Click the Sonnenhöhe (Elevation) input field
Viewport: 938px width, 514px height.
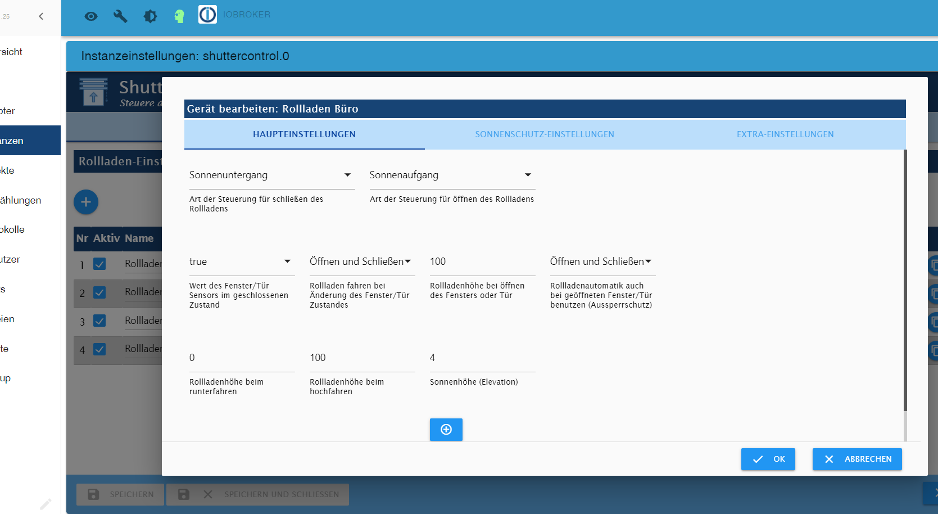tap(483, 358)
